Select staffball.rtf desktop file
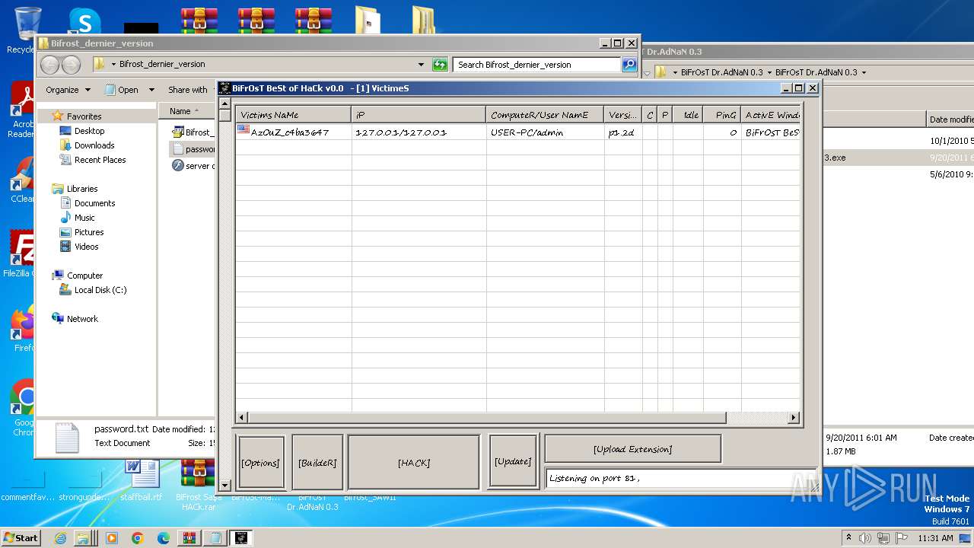Viewport: 974px width, 548px height. (142, 479)
